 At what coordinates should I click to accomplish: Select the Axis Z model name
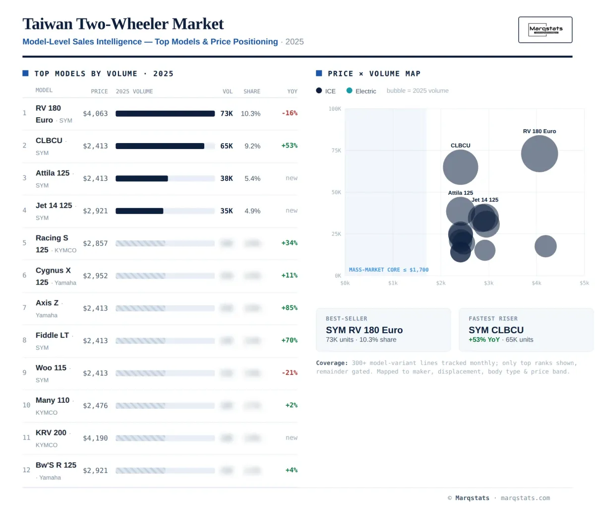(x=47, y=302)
